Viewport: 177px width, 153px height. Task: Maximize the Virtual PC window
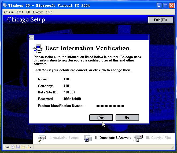pos(165,6)
